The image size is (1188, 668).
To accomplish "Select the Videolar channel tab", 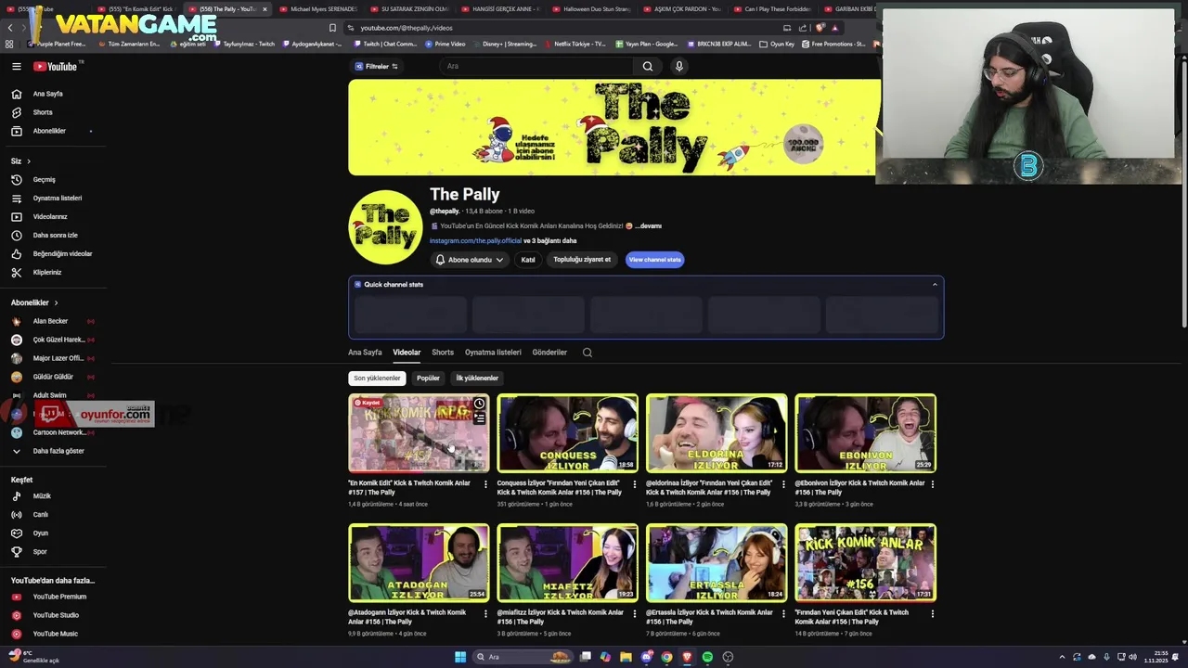I will tap(407, 353).
